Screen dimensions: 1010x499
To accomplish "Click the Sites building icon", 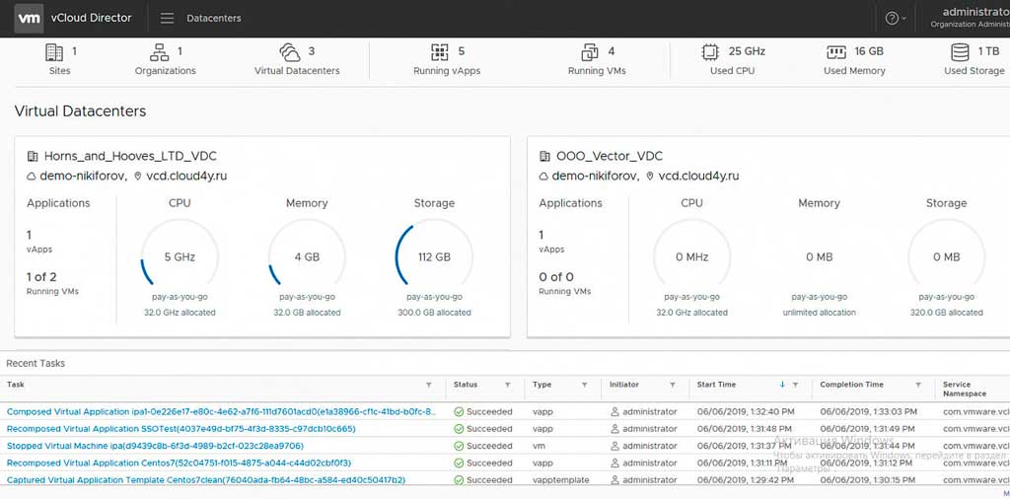I will click(54, 52).
